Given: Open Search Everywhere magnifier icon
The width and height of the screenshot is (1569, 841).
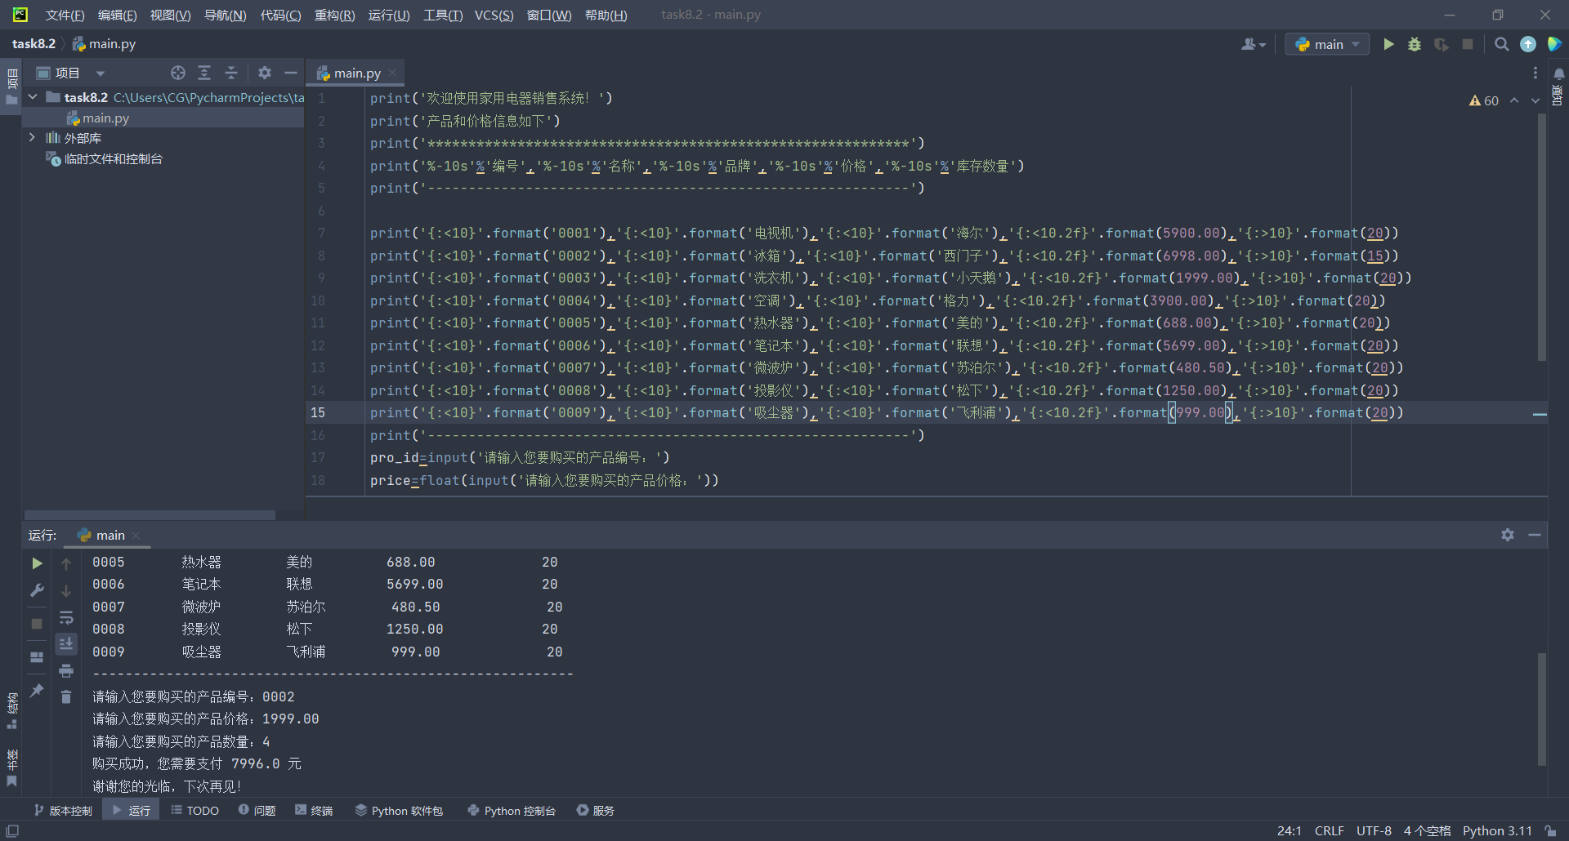Looking at the screenshot, I should (x=1501, y=44).
